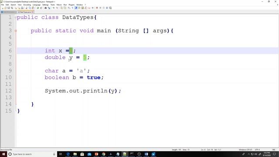
Task: Click the macro Playback icon
Action: (x=104, y=8)
